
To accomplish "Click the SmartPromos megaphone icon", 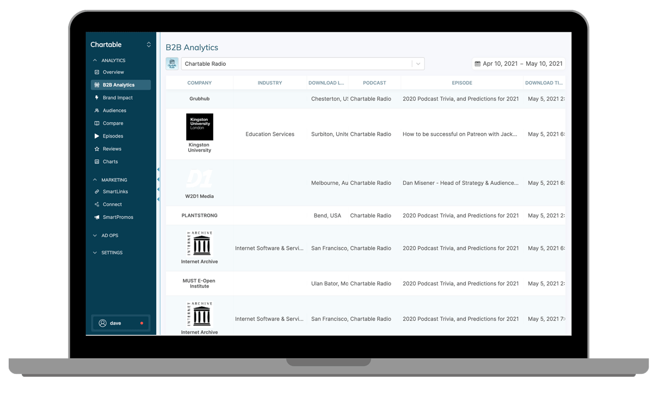I will [x=97, y=217].
